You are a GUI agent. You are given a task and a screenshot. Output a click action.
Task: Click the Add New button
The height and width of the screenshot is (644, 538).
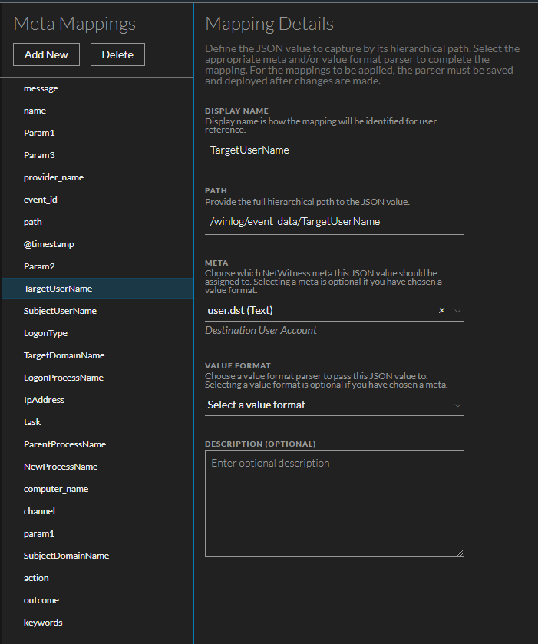tap(46, 54)
